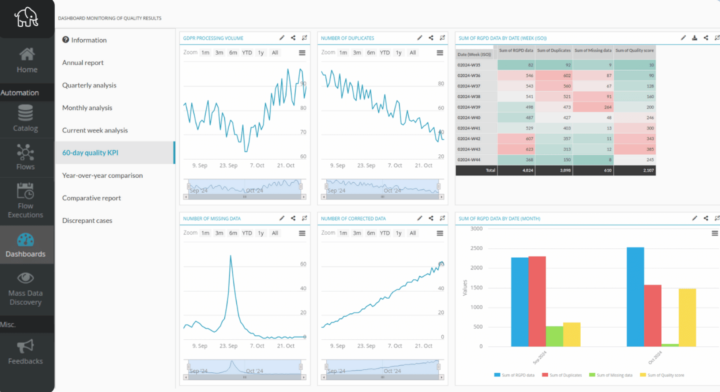Toggle Sum of Duplicates legend series
The height and width of the screenshot is (392, 720).
562,375
